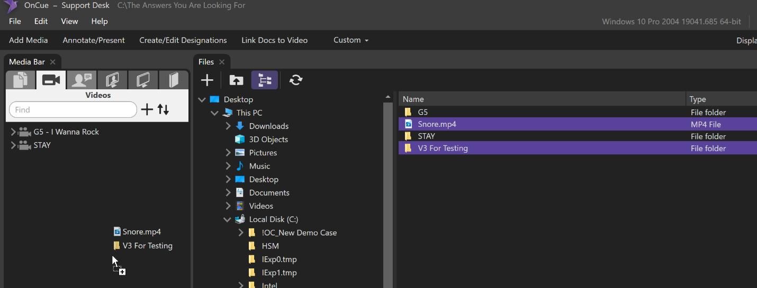The image size is (757, 288).
Task: Open the File menu
Action: 15,21
